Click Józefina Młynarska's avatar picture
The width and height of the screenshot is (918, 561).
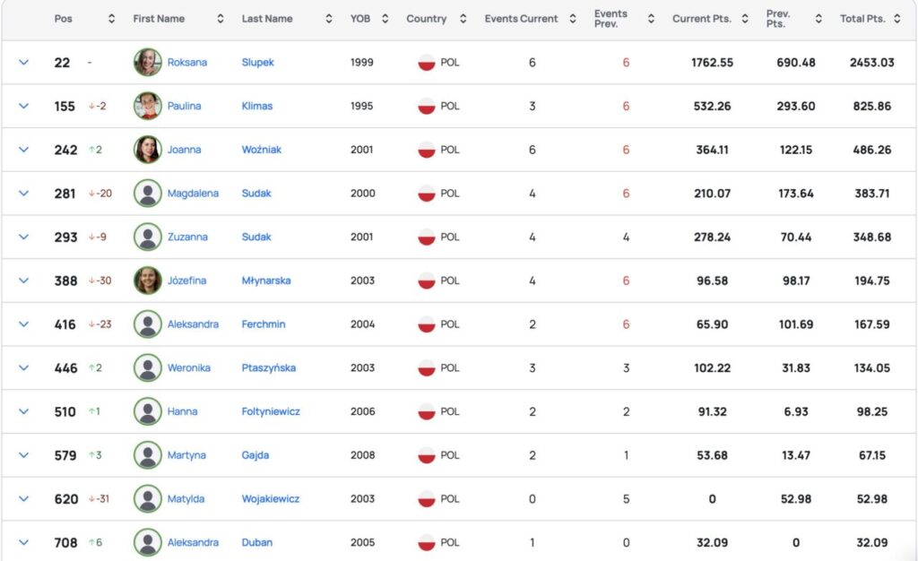coord(148,280)
